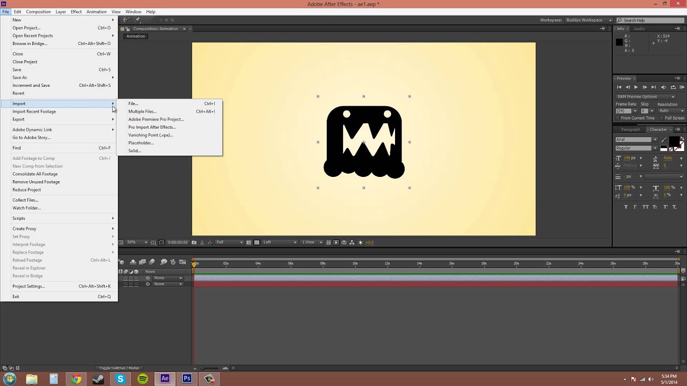687x386 pixels.
Task: Click region of interest icon below viewer
Action: point(249,242)
